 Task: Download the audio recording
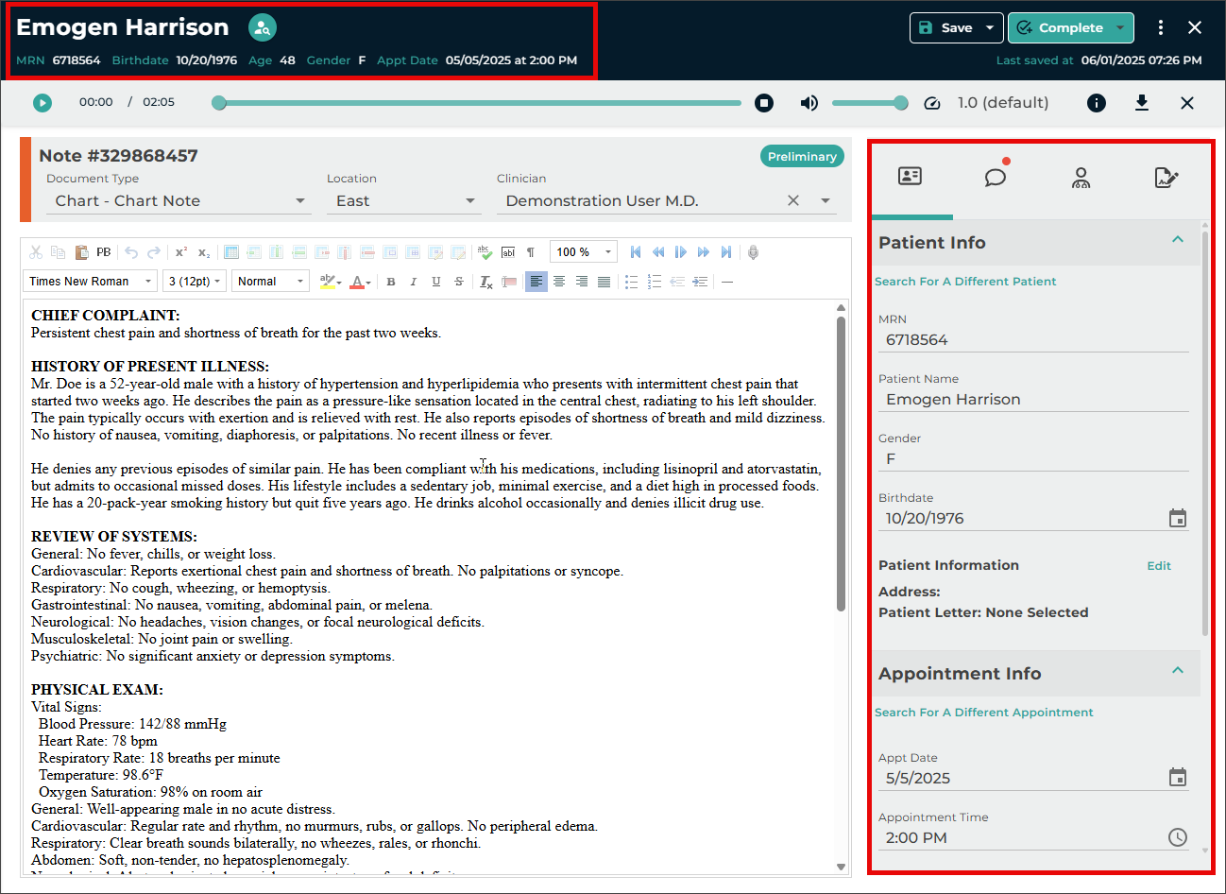pyautogui.click(x=1141, y=103)
